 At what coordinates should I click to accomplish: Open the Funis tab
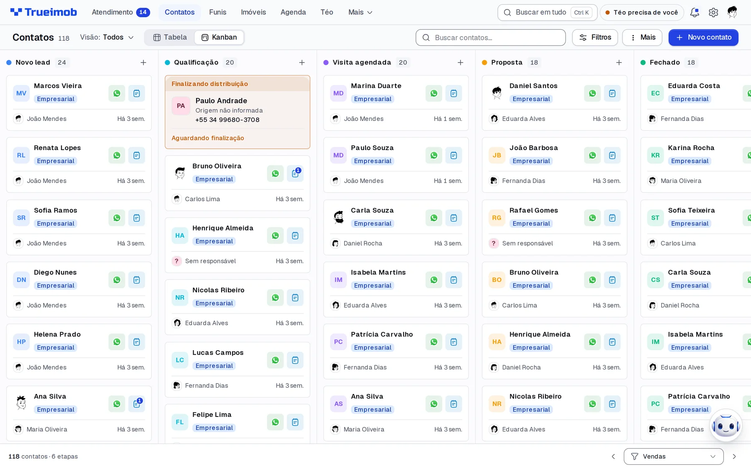pos(218,13)
